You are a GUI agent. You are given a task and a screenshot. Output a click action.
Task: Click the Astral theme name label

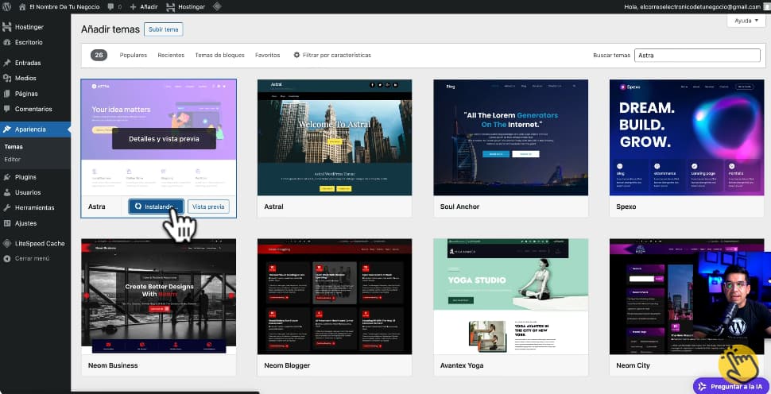274,207
